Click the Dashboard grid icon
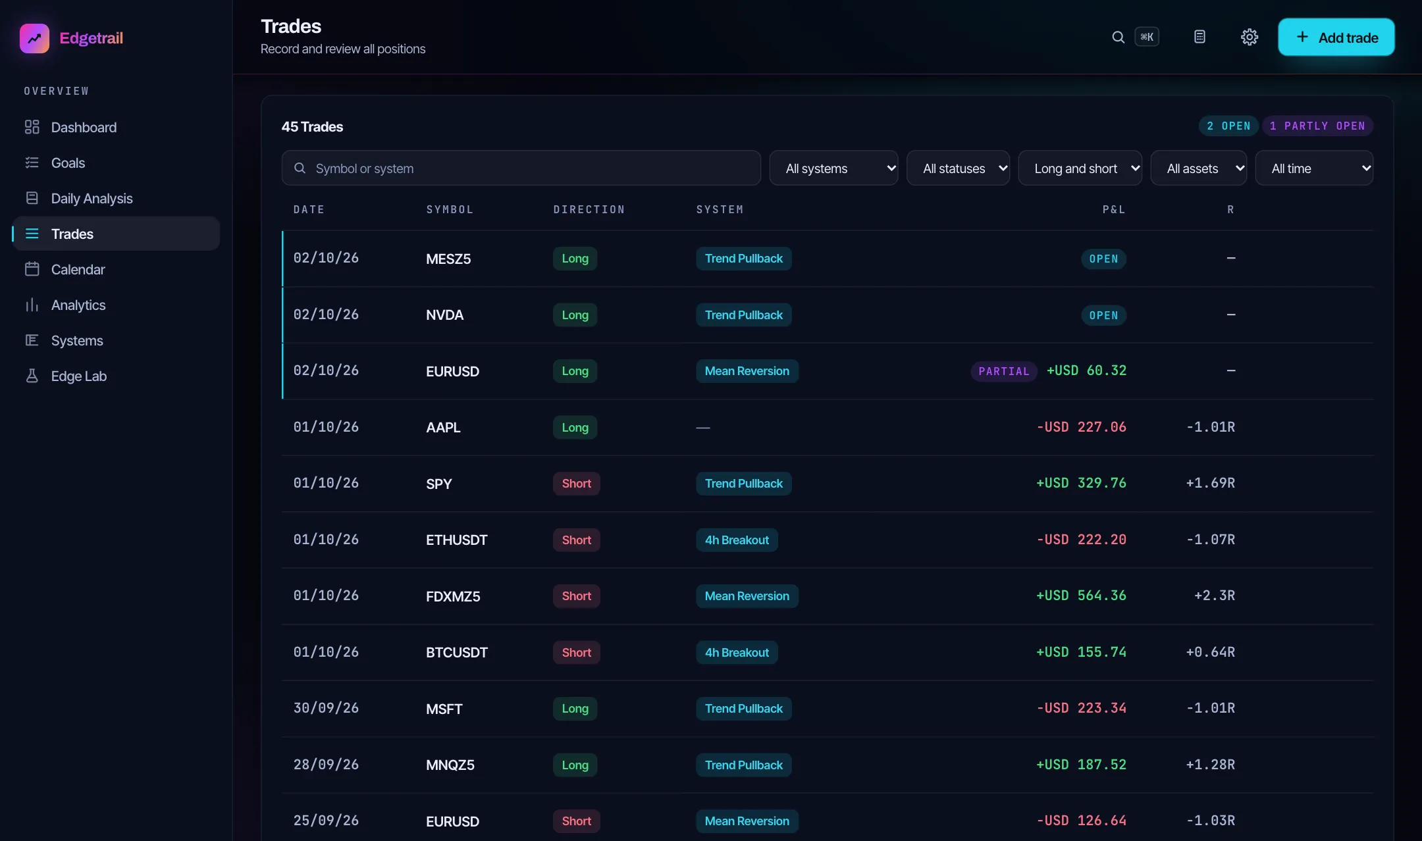 [x=32, y=127]
